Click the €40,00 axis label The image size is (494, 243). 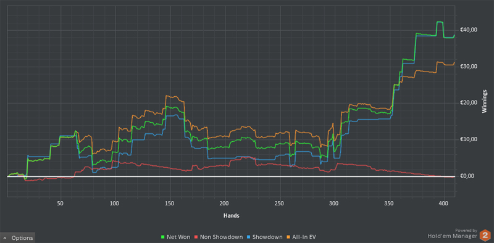point(469,30)
